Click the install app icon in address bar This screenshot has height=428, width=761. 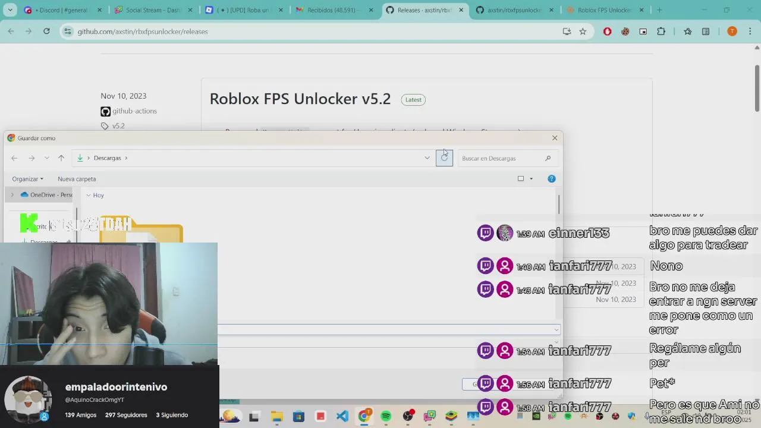coord(567,32)
